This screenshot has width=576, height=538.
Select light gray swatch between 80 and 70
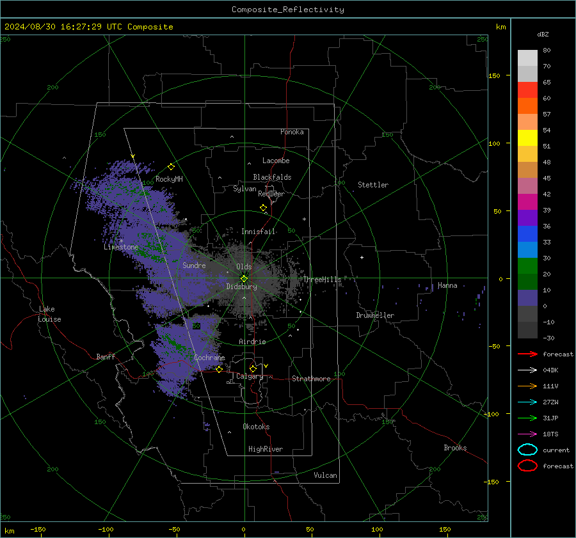[x=527, y=58]
